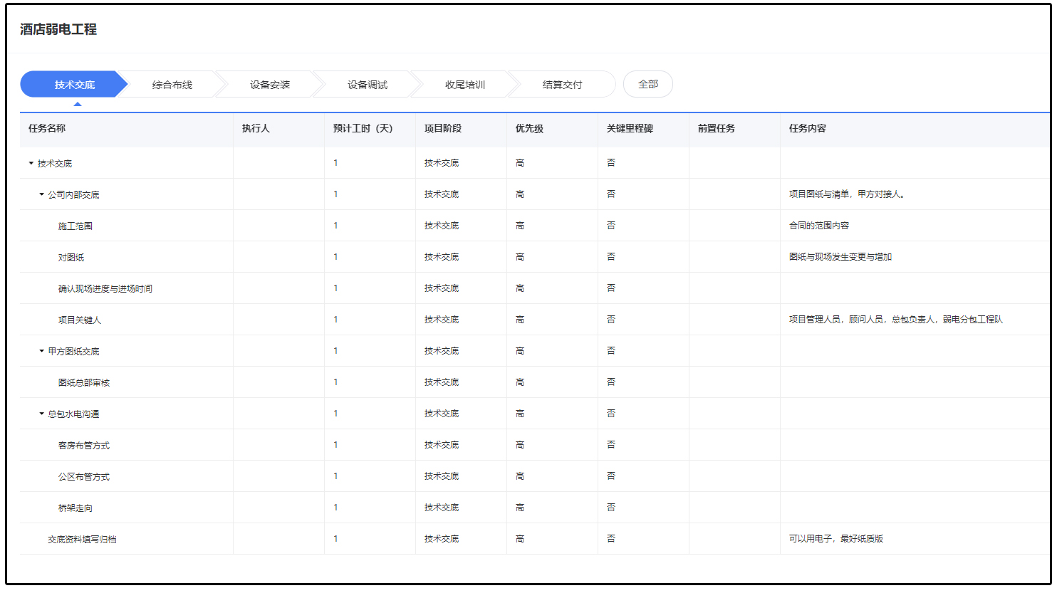Click the 优先级 column header
Screen dimensions: 1057x598
click(x=529, y=129)
